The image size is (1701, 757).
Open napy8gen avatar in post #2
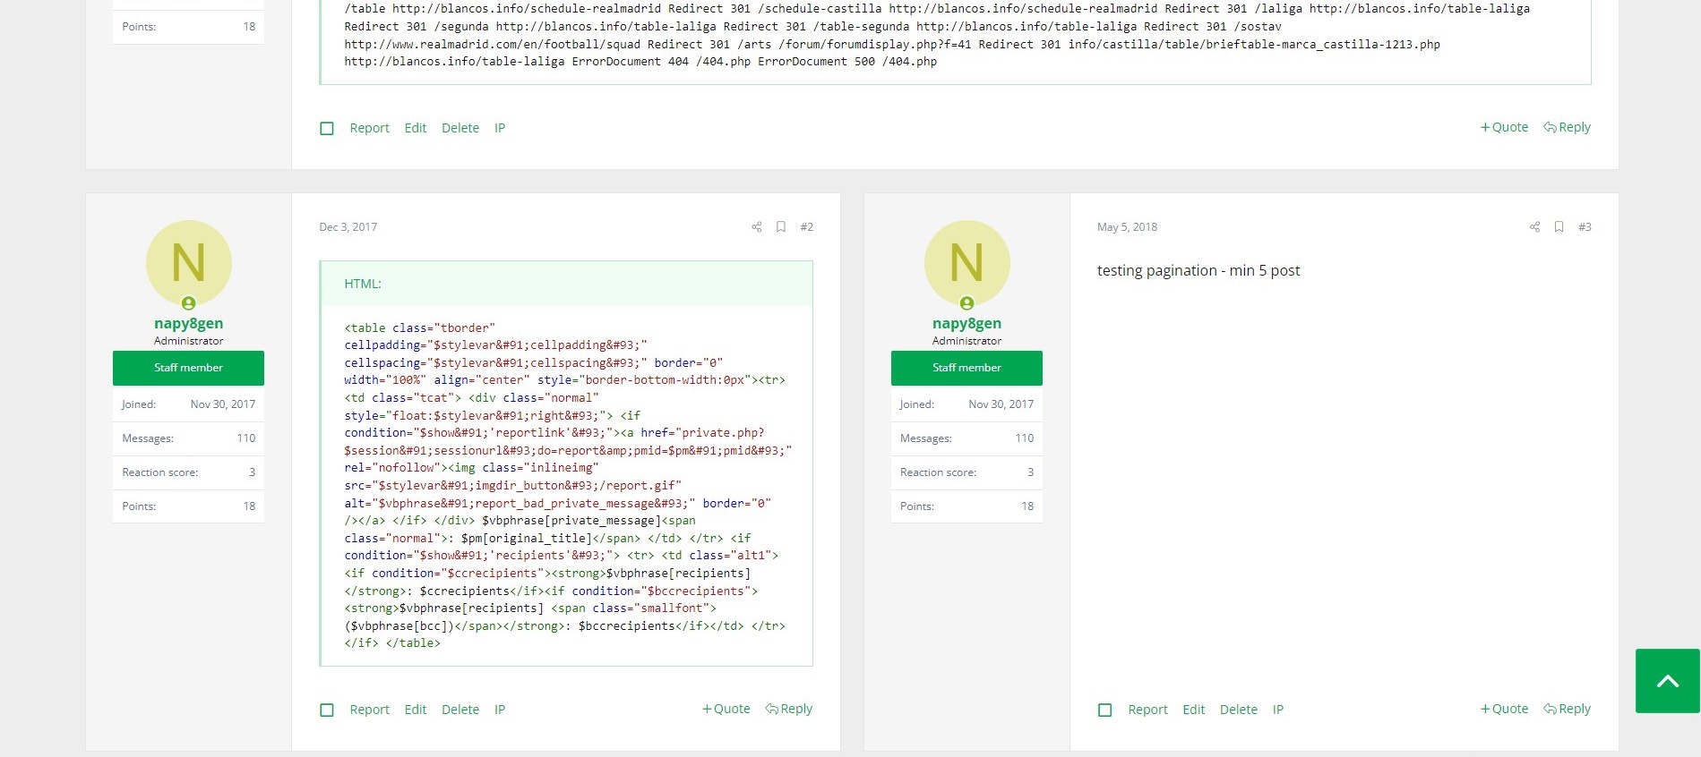tap(189, 263)
